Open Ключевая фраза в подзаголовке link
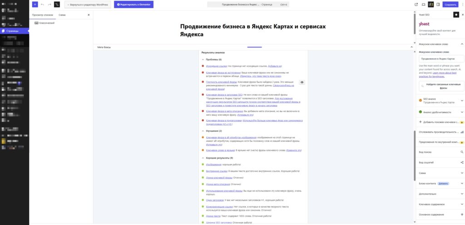The width and height of the screenshot is (465, 225). coord(224,120)
